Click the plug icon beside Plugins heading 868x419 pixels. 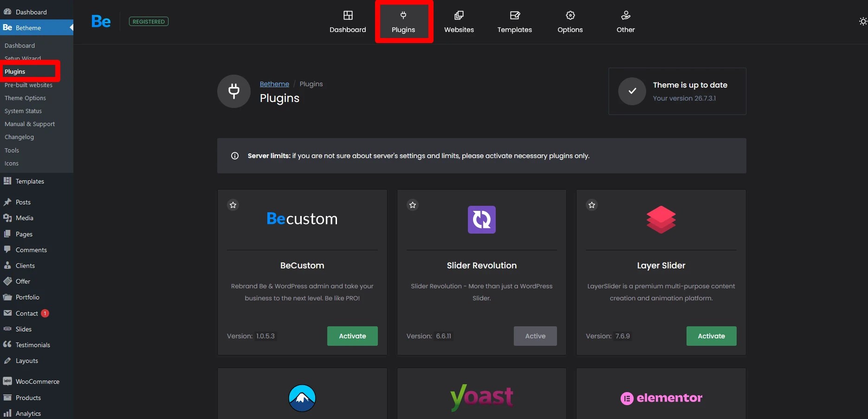coord(234,91)
